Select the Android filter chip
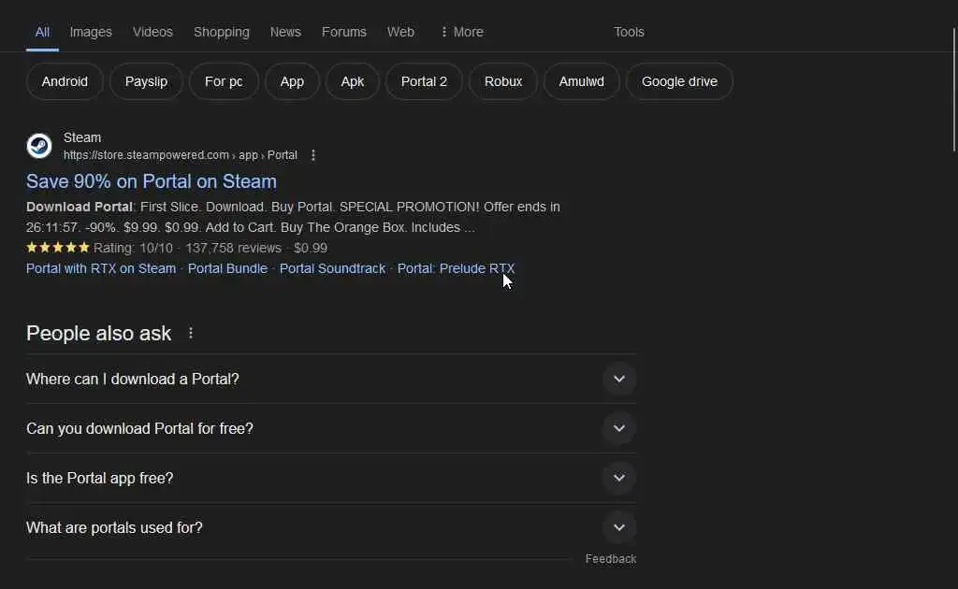 (65, 81)
